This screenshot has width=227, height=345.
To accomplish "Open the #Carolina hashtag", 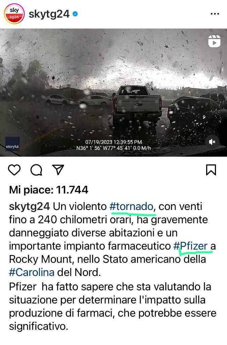I will click(x=32, y=272).
